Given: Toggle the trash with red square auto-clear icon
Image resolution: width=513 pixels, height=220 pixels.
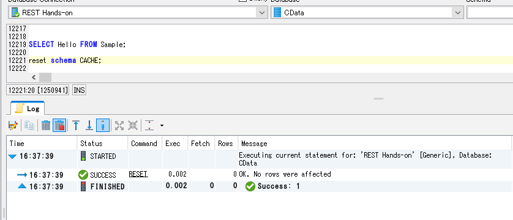Looking at the screenshot, I should pos(59,125).
